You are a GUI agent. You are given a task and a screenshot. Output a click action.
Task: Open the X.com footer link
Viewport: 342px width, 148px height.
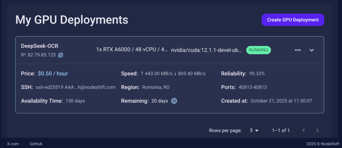pyautogui.click(x=13, y=144)
